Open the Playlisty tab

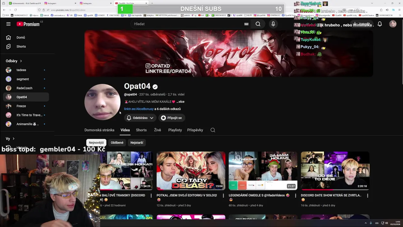[175, 130]
